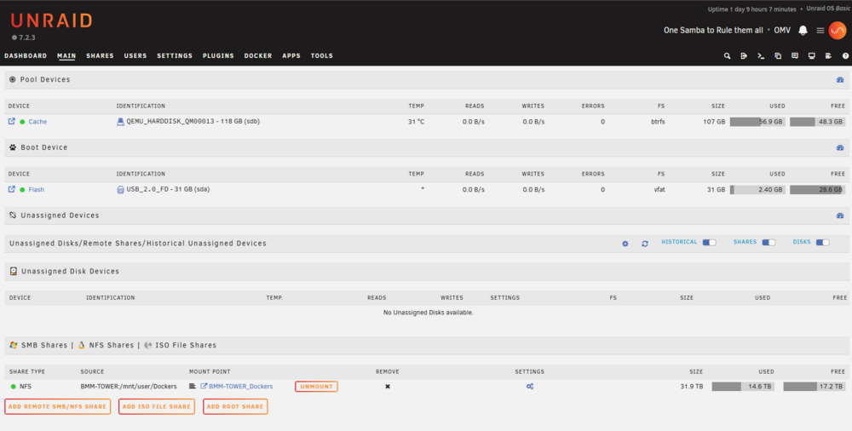Open Unassigned Devices settings gear icon

(x=625, y=244)
